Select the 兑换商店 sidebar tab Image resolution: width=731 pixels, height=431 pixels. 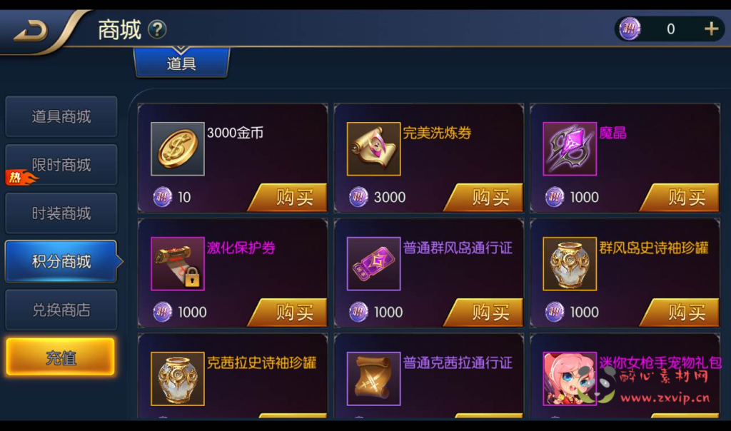click(61, 310)
